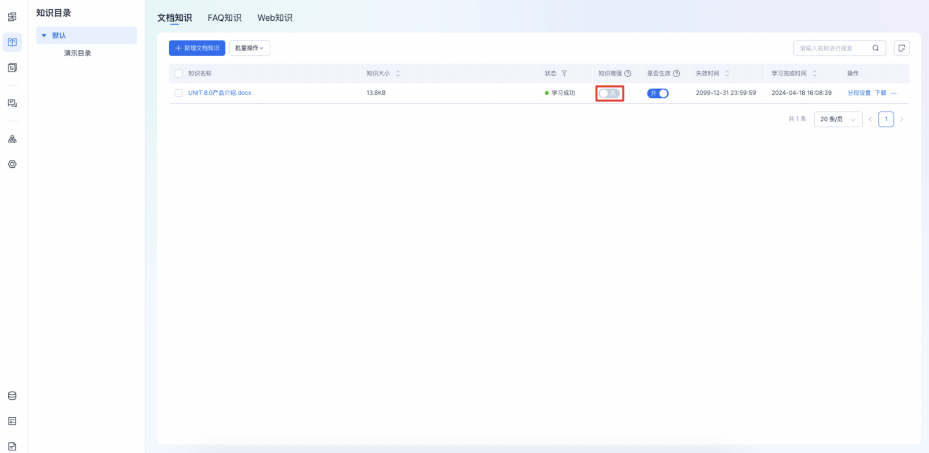
Task: Open the hexagon settings icon in sidebar
Action: pos(12,164)
